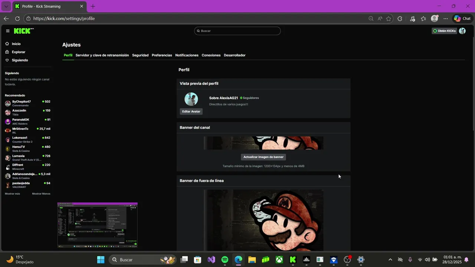Open File Explorer from the taskbar
Image resolution: width=475 pixels, height=267 pixels.
coord(252,260)
